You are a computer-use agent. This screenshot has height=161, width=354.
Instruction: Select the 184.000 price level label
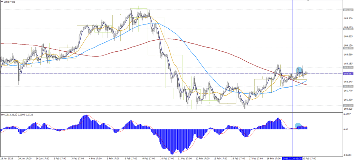tap(347, 48)
